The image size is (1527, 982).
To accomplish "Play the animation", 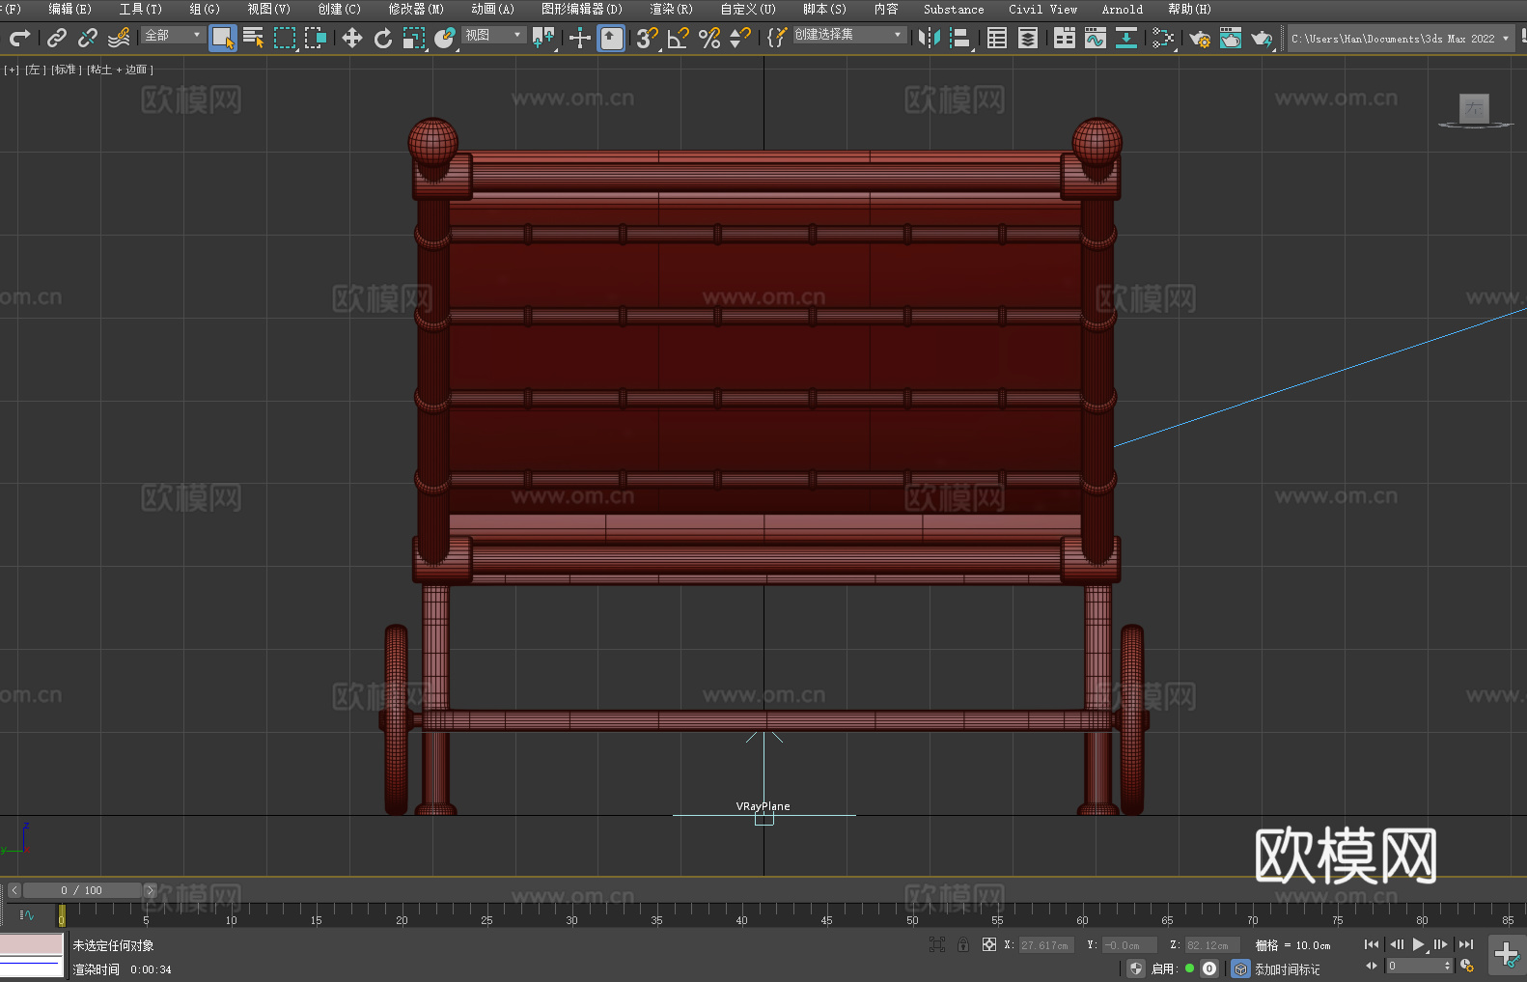I will pyautogui.click(x=1418, y=944).
